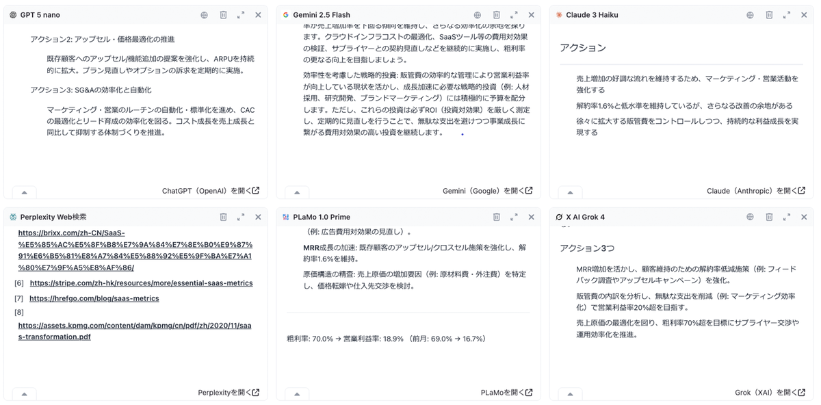Open PLaMoを開く link
Image resolution: width=821 pixels, height=405 pixels.
pyautogui.click(x=507, y=393)
